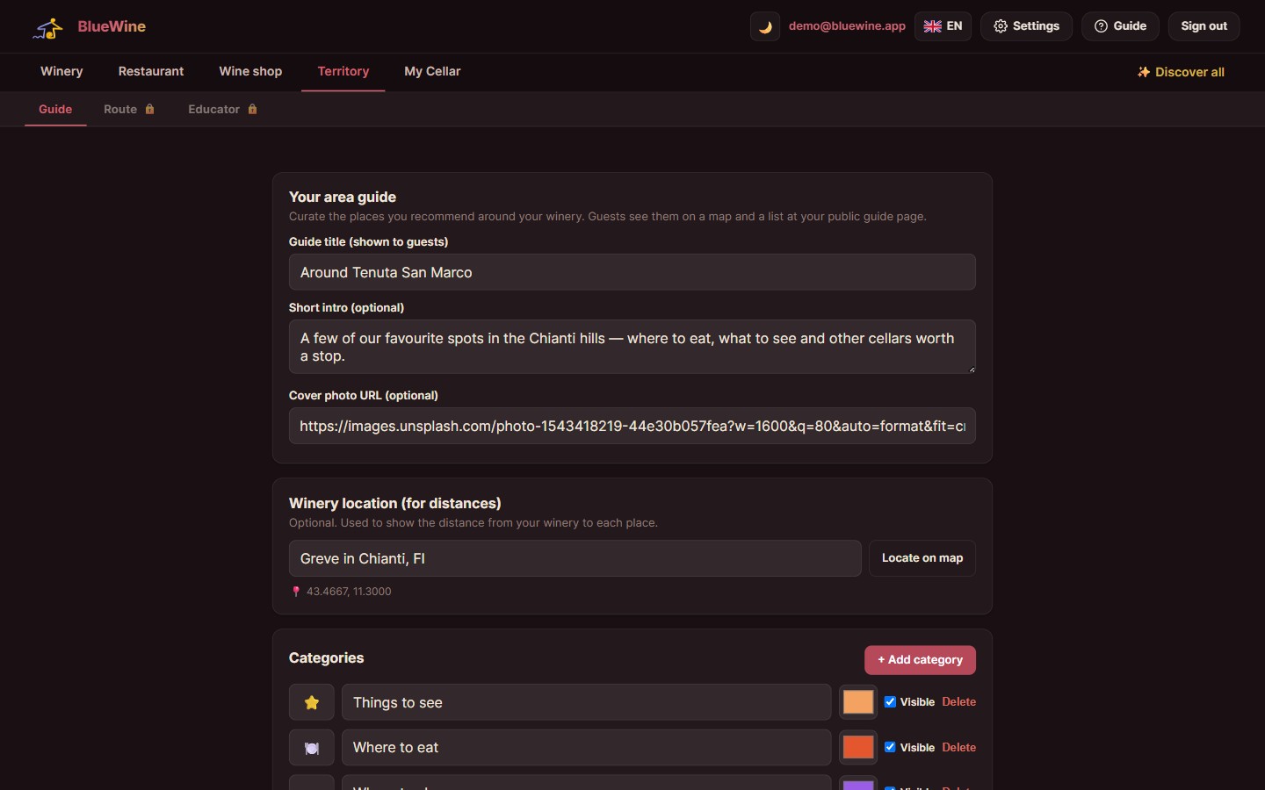Click Discover all link
Viewport: 1265px width, 790px height.
coord(1181,72)
